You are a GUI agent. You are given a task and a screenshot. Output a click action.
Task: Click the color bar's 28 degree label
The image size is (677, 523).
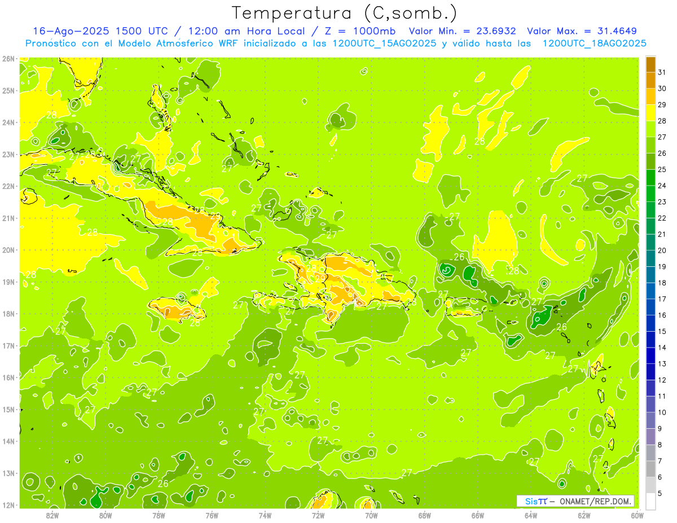(662, 121)
